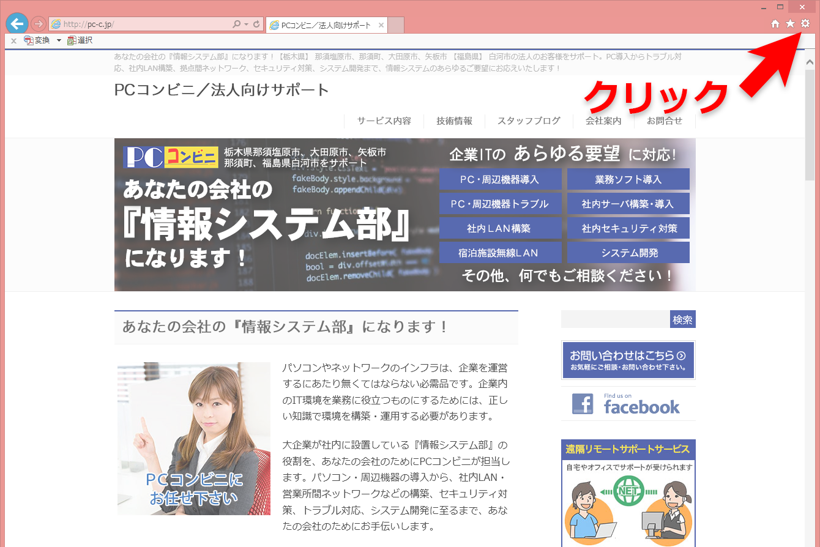Open a new blank tab
This screenshot has height=547, width=820.
(x=396, y=25)
